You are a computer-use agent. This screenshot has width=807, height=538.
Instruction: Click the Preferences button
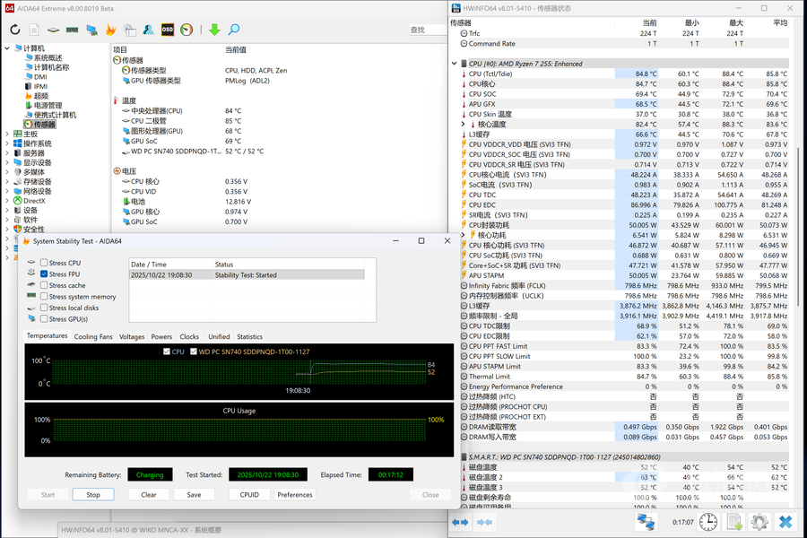click(295, 494)
